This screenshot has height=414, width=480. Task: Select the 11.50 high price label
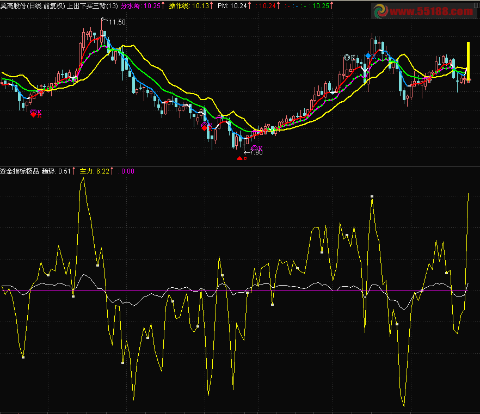116,22
